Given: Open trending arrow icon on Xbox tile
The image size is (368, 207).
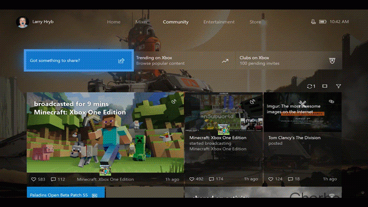Looking at the screenshot, I should [x=225, y=61].
